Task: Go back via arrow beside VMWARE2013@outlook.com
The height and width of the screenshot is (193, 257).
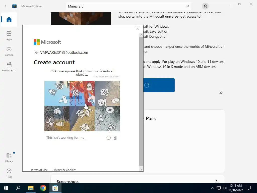Action: click(37, 52)
